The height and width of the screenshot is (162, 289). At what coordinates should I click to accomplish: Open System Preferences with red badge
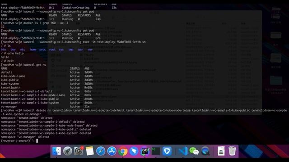[x=79, y=151]
